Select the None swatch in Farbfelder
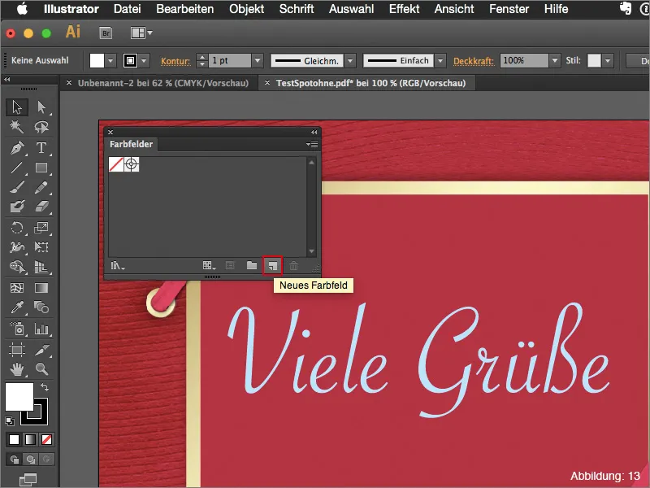Image resolution: width=650 pixels, height=488 pixels. coord(116,164)
